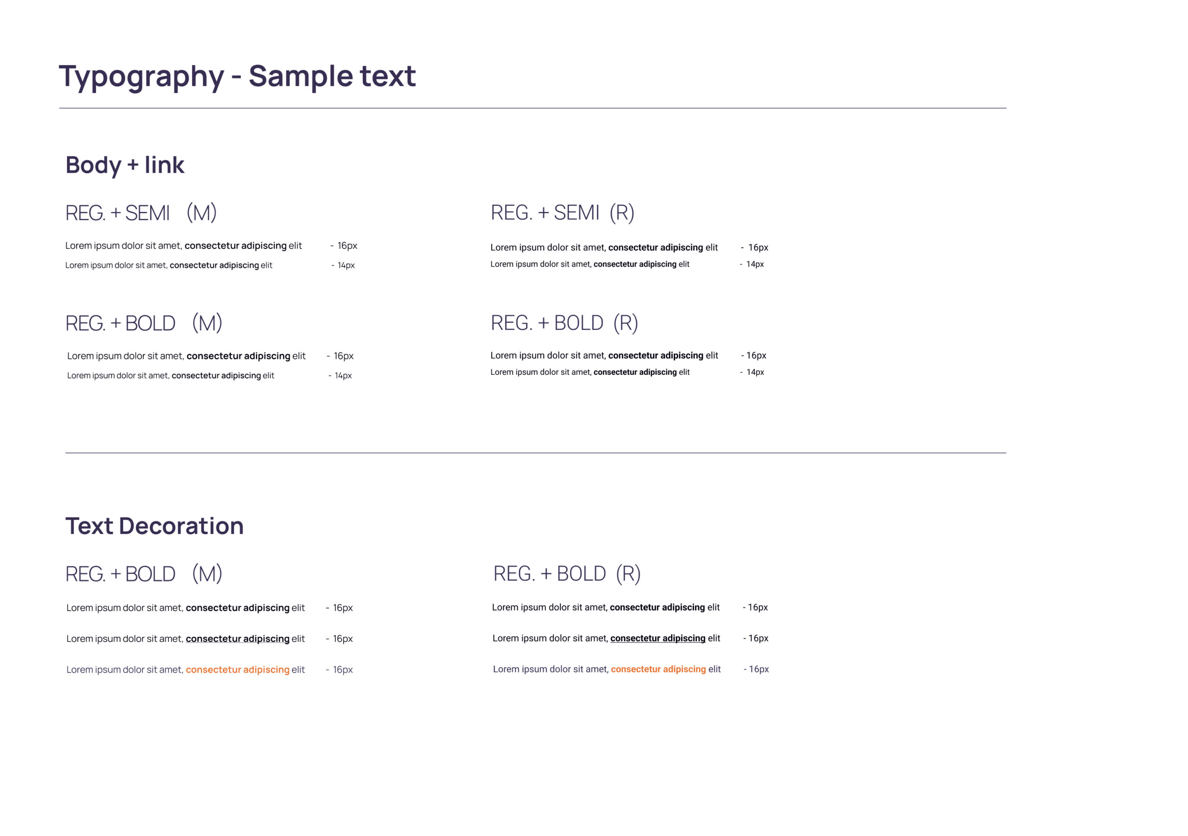The width and height of the screenshot is (1188, 836).
Task: Click the "Typography - Sample text" page title
Action: click(237, 77)
